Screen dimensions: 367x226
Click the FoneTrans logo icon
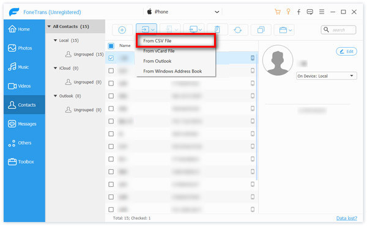click(x=14, y=12)
